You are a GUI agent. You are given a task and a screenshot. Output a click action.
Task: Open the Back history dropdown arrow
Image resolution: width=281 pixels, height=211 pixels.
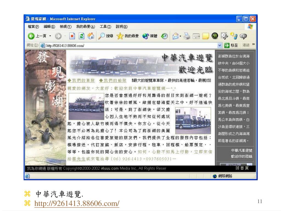coord(50,36)
